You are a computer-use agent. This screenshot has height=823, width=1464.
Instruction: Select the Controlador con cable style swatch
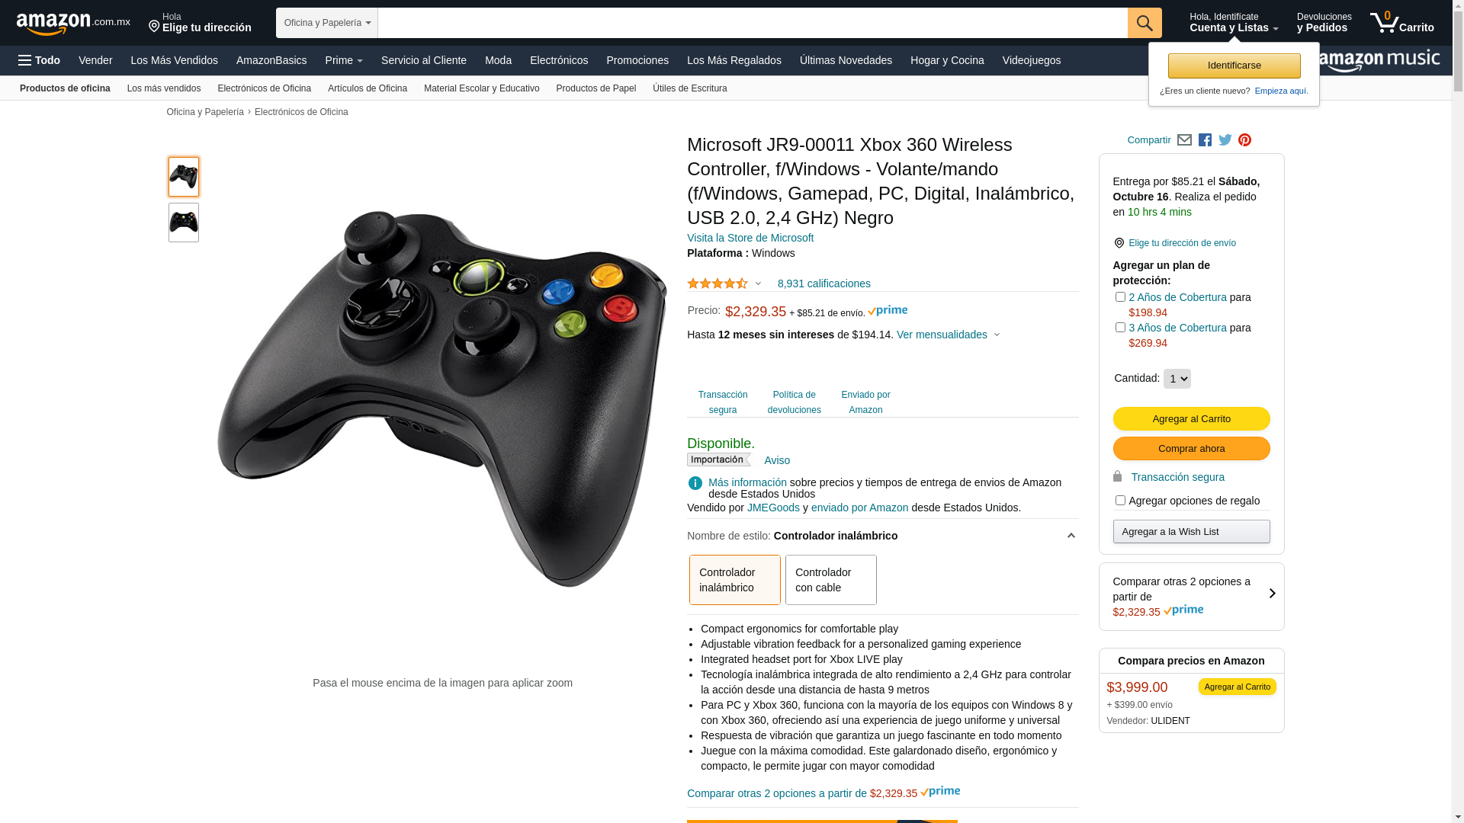(x=831, y=580)
